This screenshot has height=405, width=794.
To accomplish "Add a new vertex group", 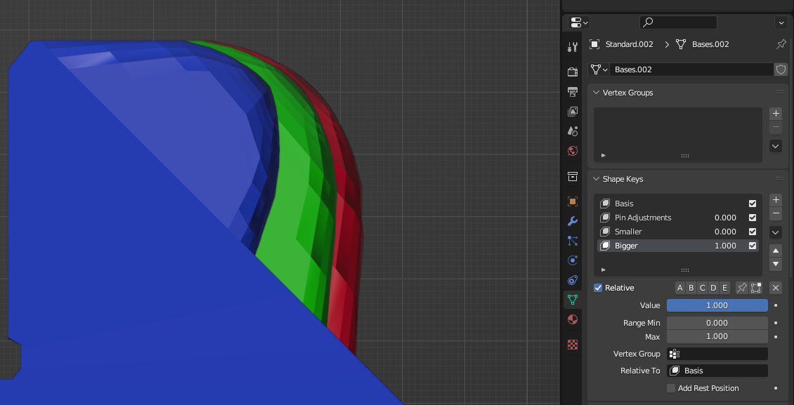I will click(776, 113).
